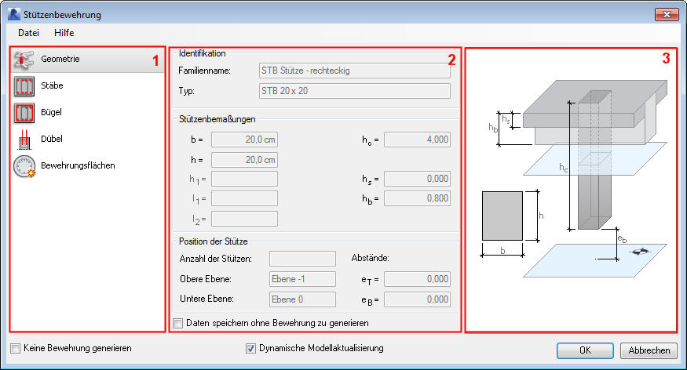Select the Geometrie section icon
The width and height of the screenshot is (687, 370).
(x=24, y=60)
